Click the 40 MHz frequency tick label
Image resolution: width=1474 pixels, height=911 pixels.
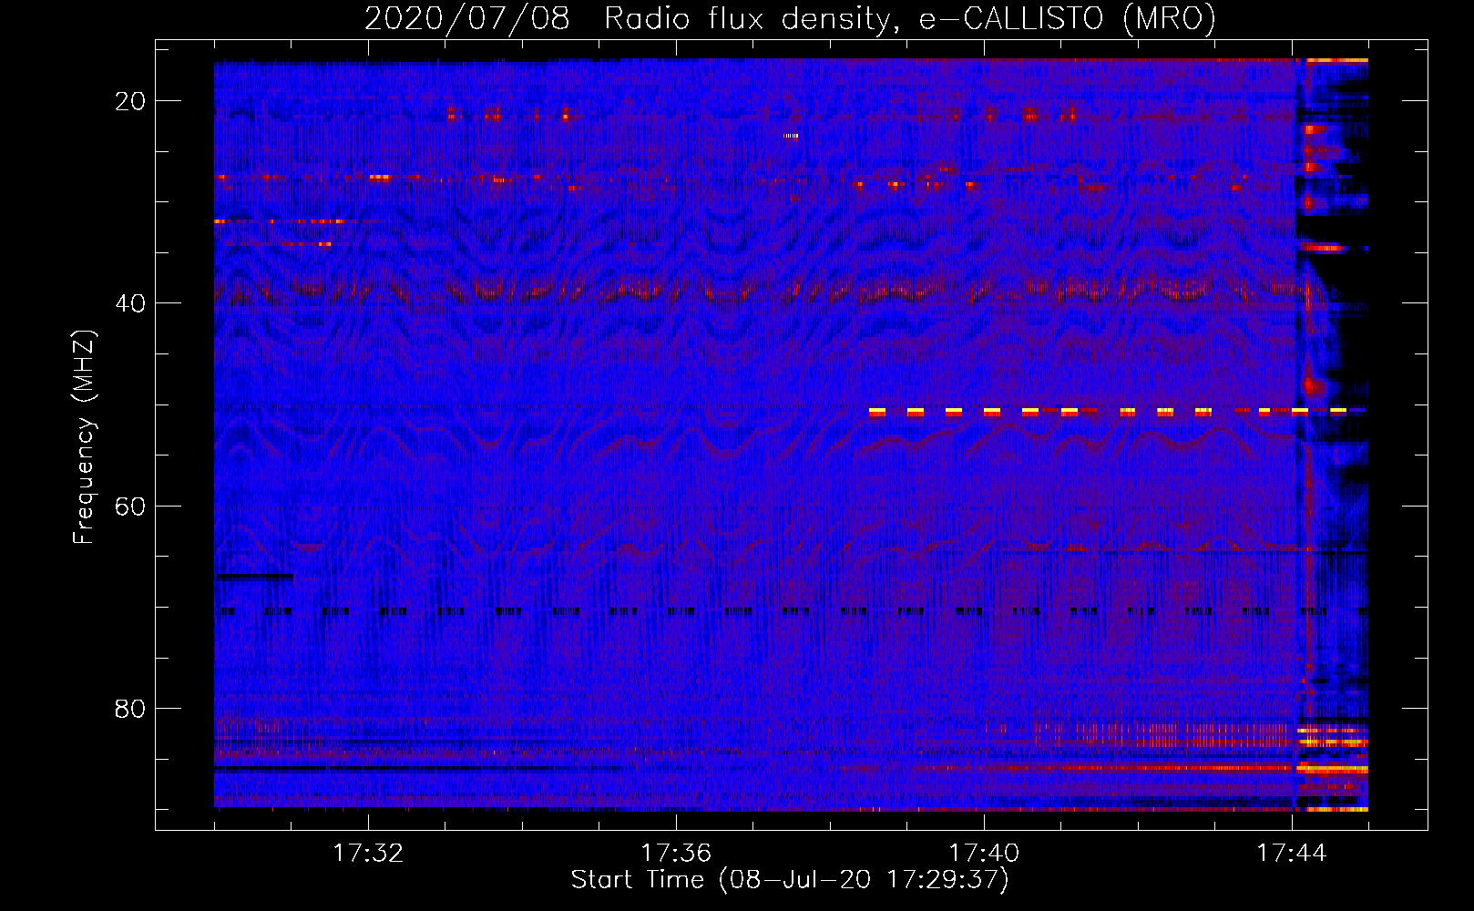click(x=130, y=303)
